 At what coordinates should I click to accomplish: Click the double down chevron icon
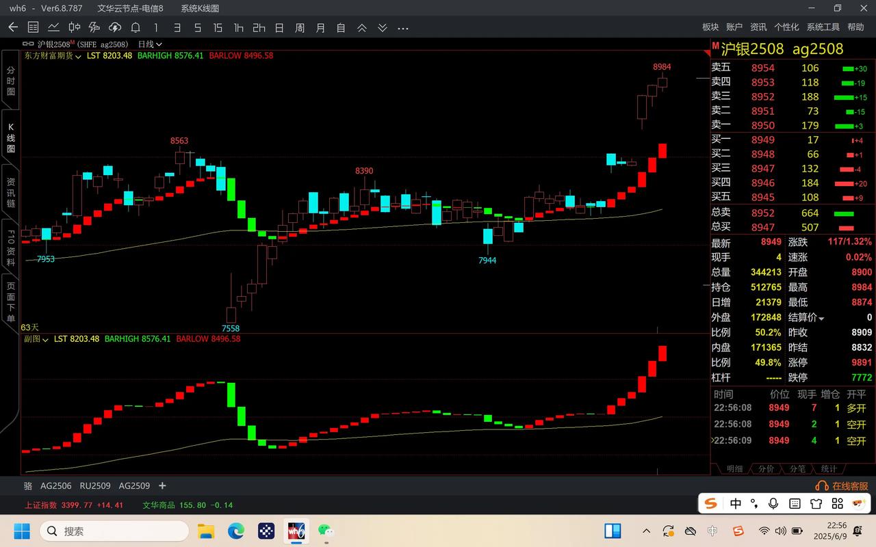click(x=383, y=27)
